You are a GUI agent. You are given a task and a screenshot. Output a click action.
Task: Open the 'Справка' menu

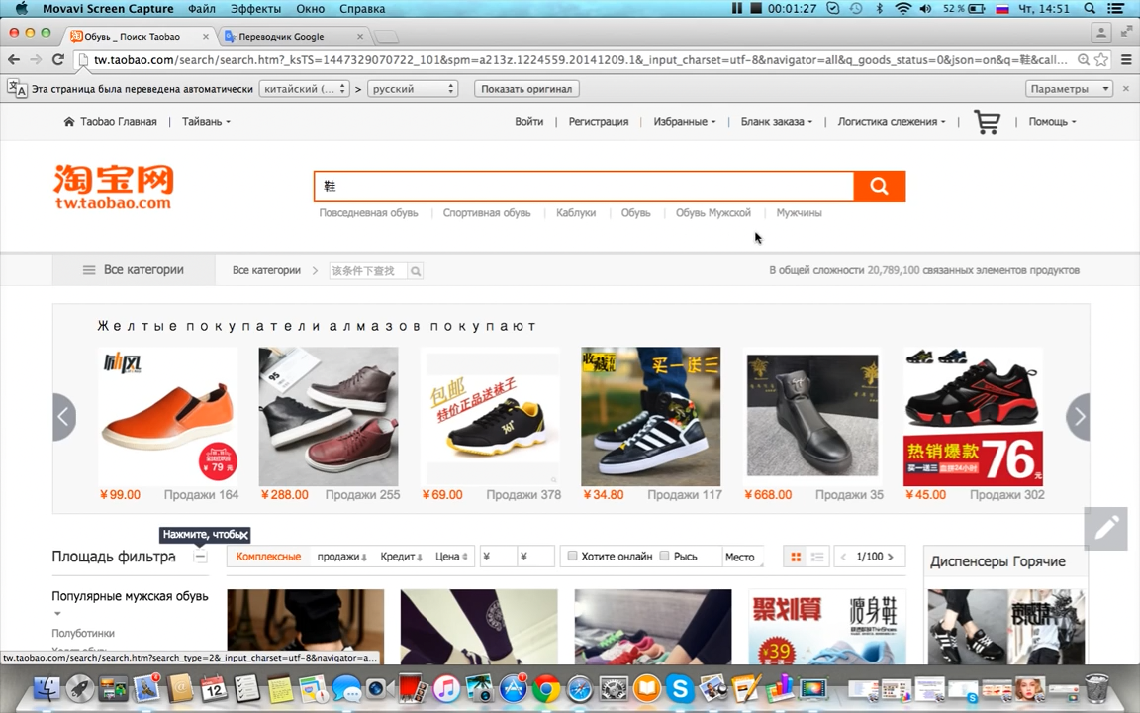point(362,9)
